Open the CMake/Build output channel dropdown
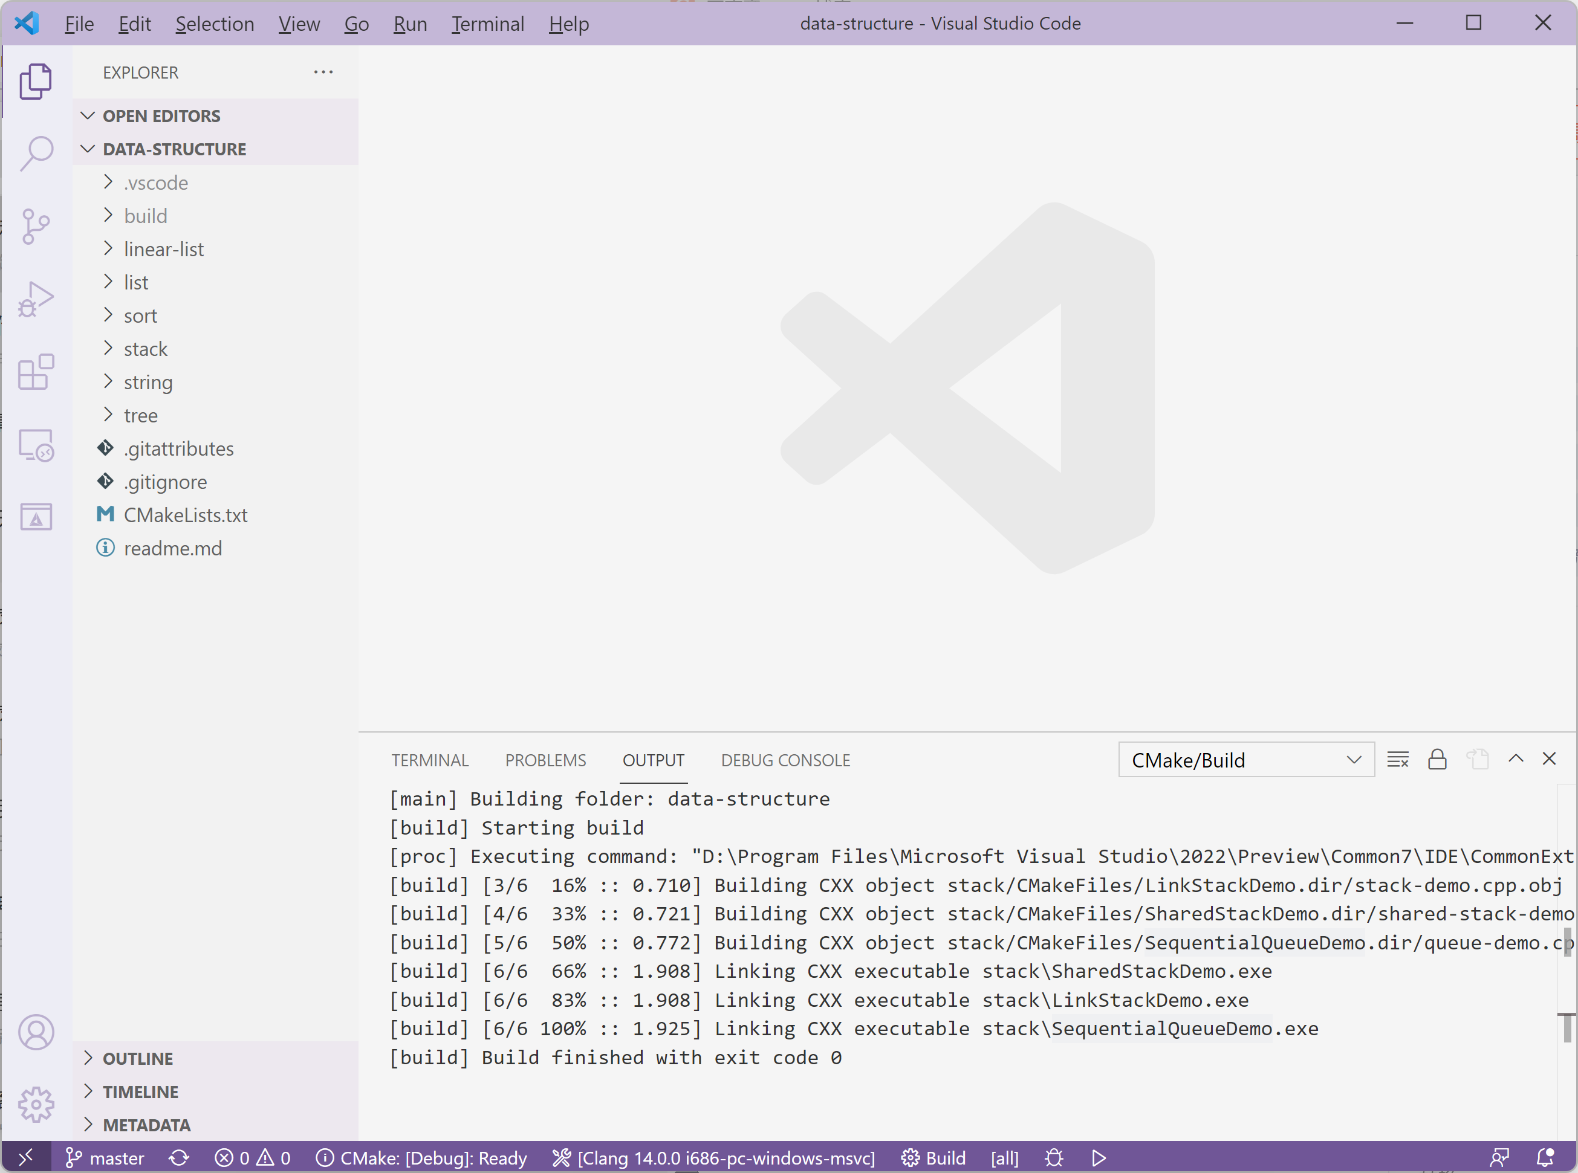1578x1173 pixels. pos(1245,760)
